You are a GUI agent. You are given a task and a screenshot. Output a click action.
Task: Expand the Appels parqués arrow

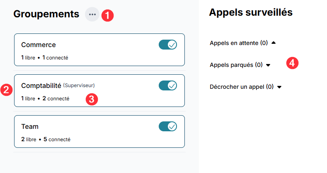tap(268, 65)
